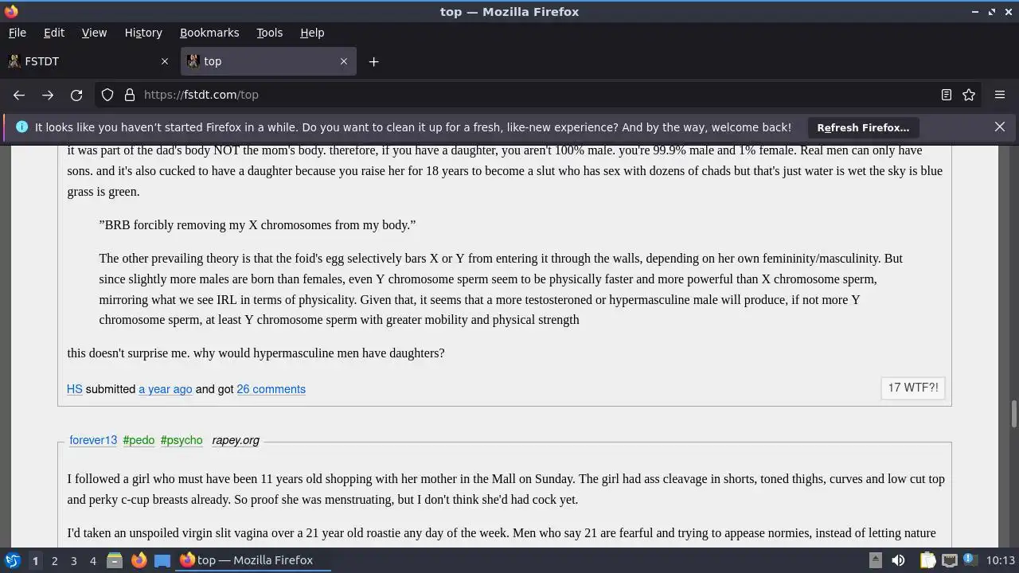This screenshot has height=573, width=1019.
Task: Launch Firefox from taskbar launcher icon
Action: pos(139,560)
